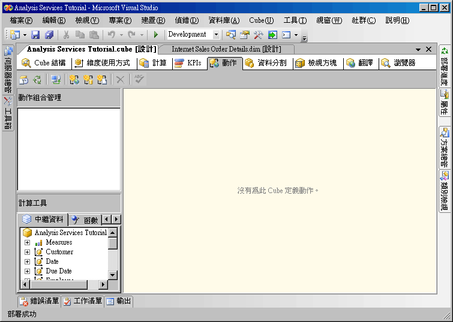Select the Analysis Services Tutorial cube node
The width and height of the screenshot is (453, 322).
point(65,233)
